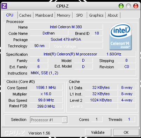The image size is (141, 138).
Task: Click the Threads value 1
Action: (129, 120)
